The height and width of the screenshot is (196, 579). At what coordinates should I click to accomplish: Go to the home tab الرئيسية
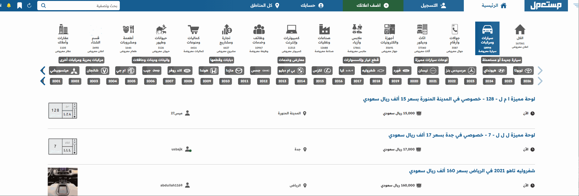coord(494,6)
